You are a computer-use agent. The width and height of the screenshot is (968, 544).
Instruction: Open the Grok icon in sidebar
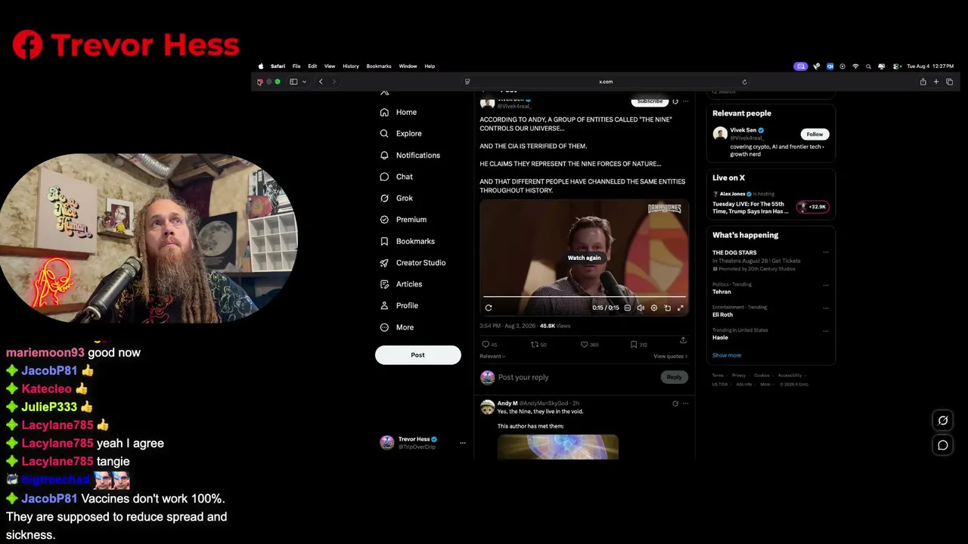click(384, 198)
